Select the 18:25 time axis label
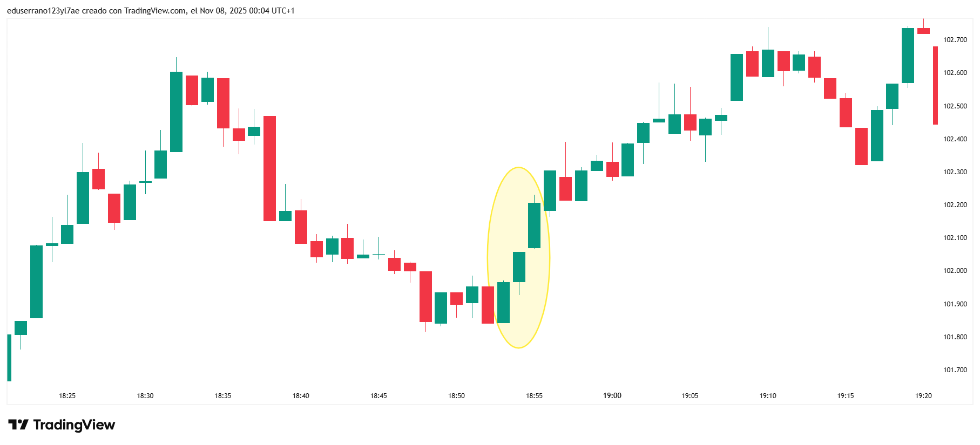 67,396
